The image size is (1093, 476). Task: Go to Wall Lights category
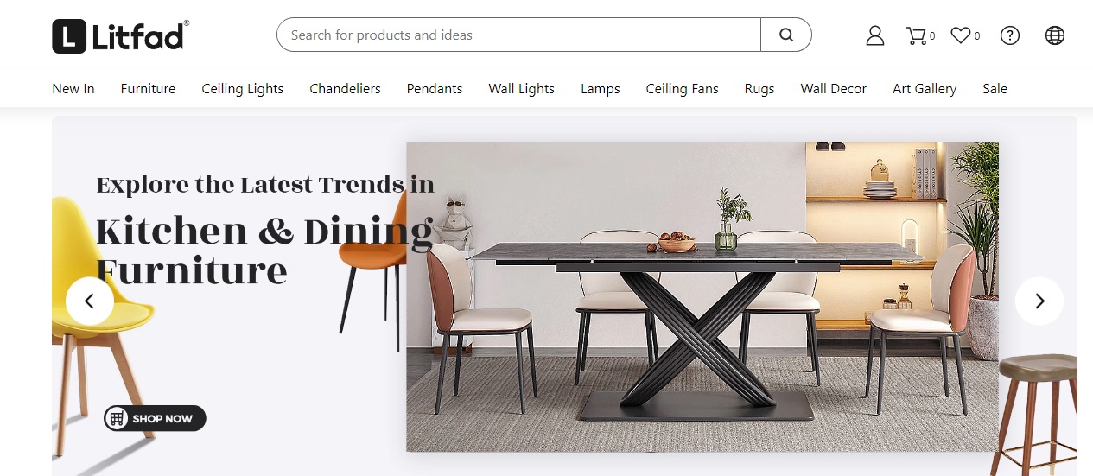[522, 88]
